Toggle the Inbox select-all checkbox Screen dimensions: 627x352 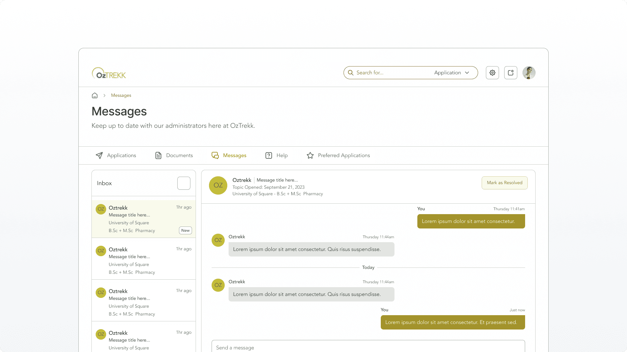184,183
